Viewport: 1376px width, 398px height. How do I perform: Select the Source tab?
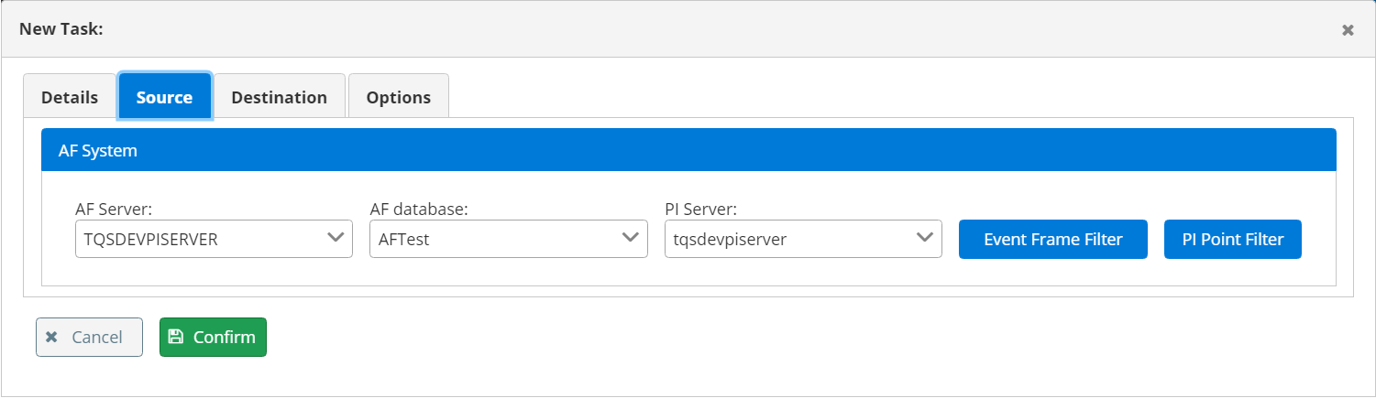(x=164, y=97)
